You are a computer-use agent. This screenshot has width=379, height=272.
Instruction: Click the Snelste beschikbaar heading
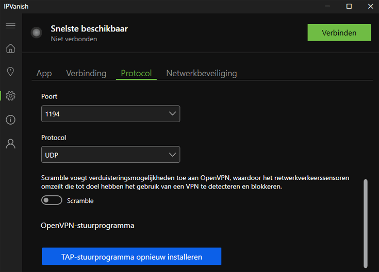point(89,29)
